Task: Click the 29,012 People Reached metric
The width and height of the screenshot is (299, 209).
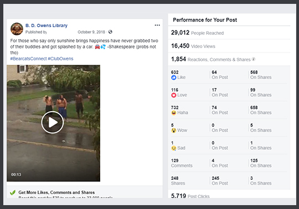Action: tap(197, 33)
